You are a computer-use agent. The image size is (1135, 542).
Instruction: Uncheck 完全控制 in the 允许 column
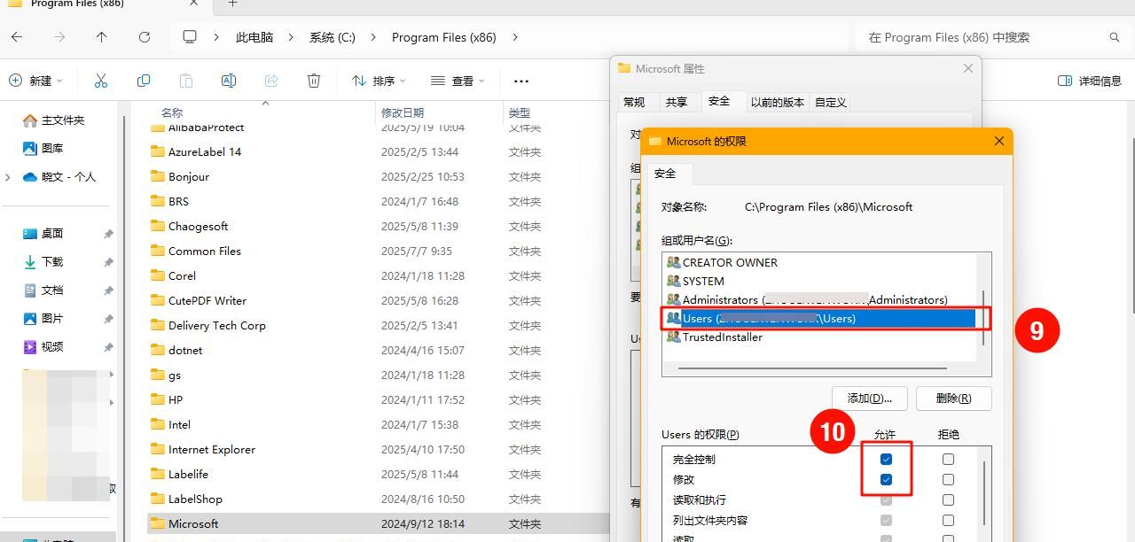click(x=885, y=459)
